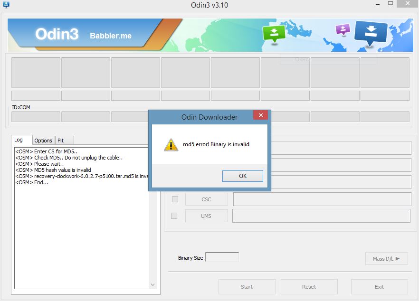Click the log scrollbar down arrow
The height and width of the screenshot is (301, 419).
153,285
